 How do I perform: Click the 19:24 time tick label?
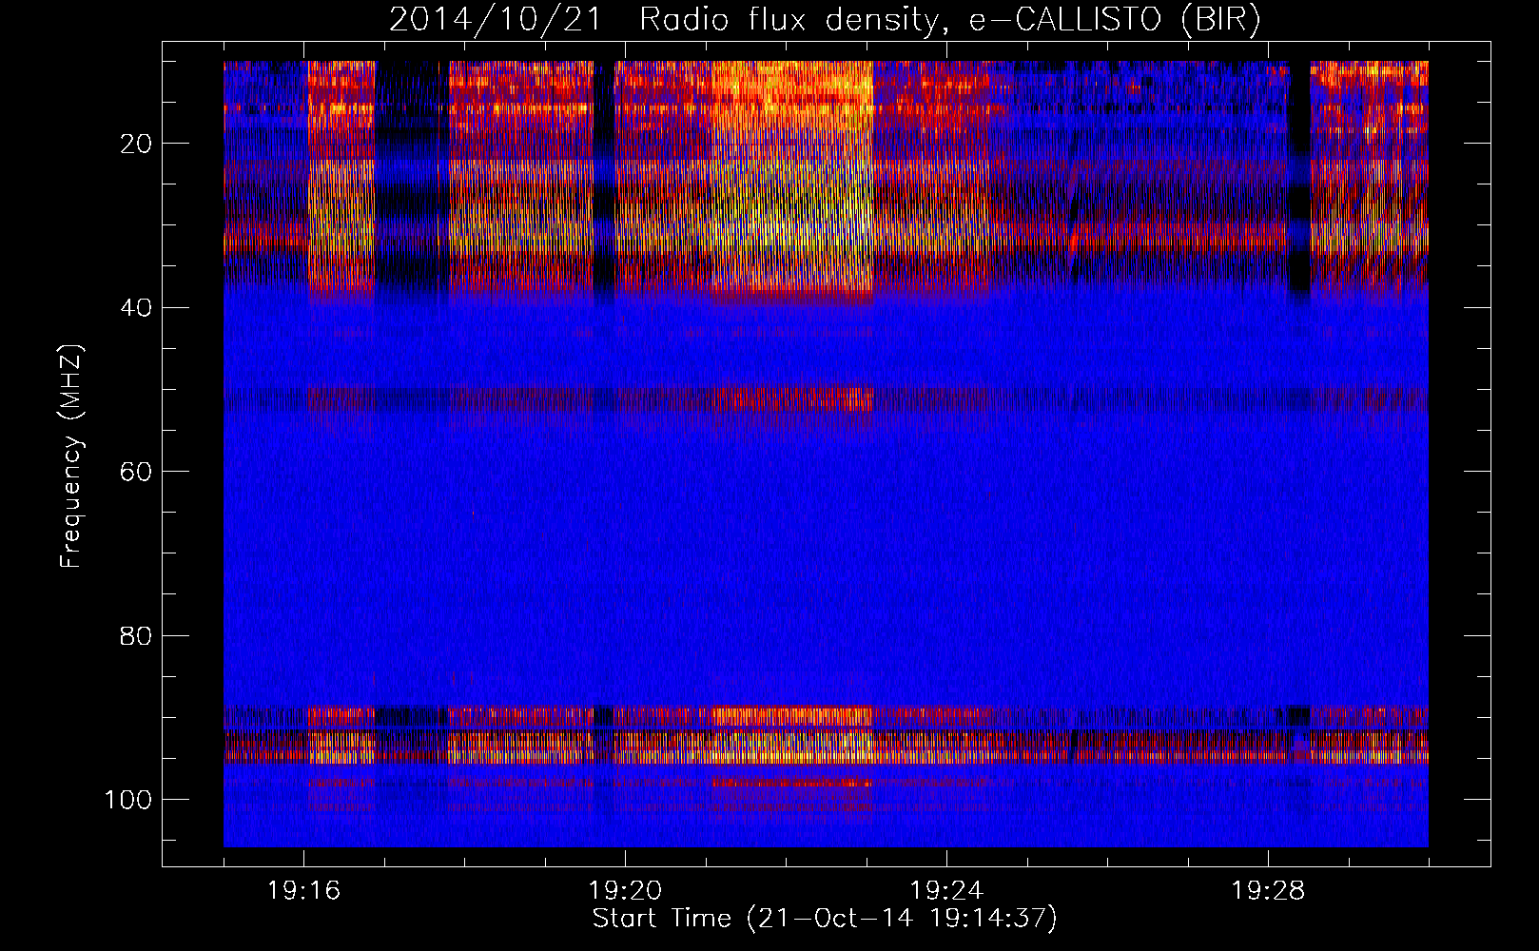pos(946,891)
